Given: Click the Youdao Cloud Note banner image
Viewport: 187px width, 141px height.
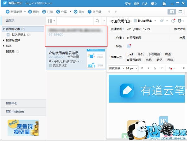Looking at the screenshot, I should tap(147, 89).
